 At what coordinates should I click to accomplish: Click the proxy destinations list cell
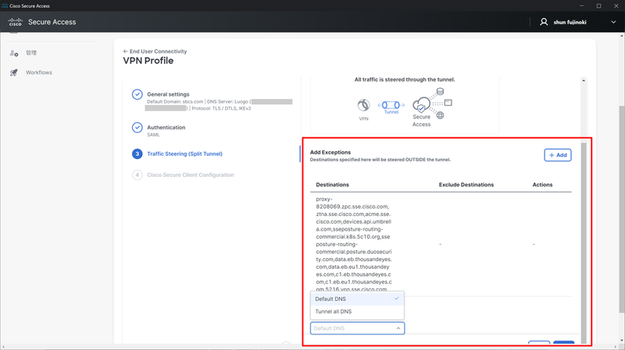pyautogui.click(x=354, y=244)
